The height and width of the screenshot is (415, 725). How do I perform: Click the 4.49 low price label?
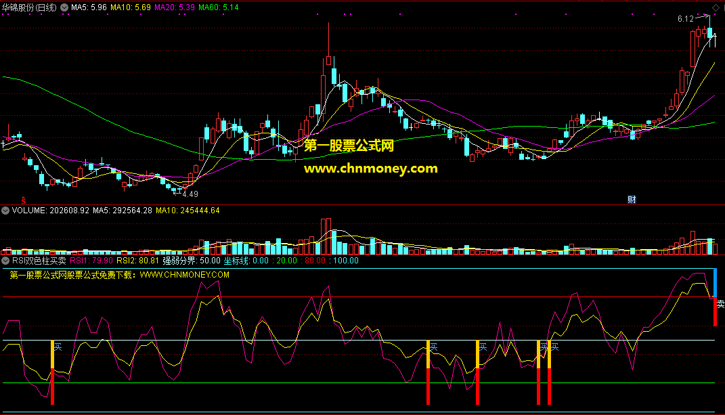190,194
